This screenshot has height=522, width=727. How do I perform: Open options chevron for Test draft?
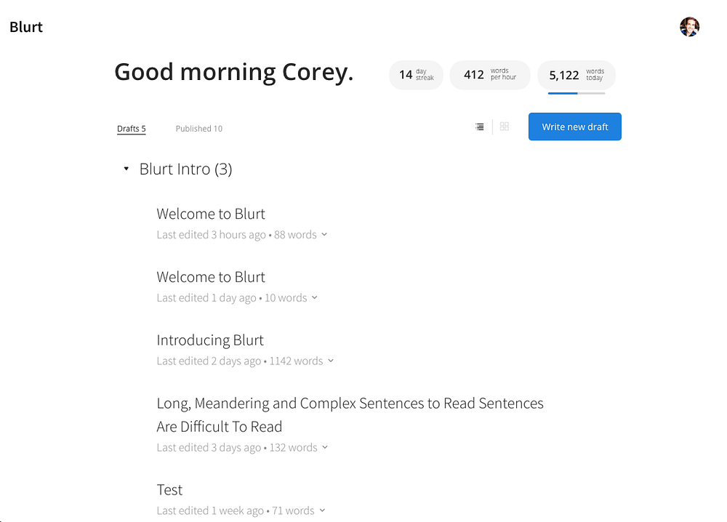322,510
